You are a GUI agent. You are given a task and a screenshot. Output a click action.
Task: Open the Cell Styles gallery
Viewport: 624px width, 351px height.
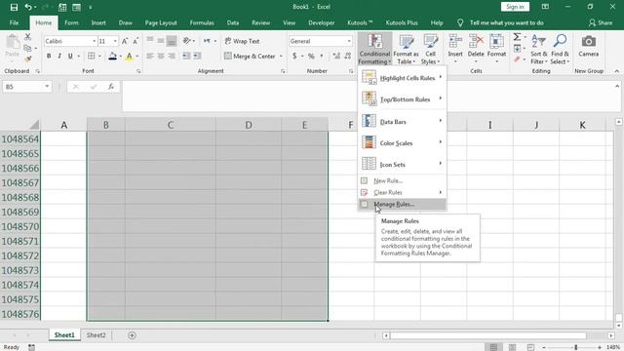click(x=430, y=49)
